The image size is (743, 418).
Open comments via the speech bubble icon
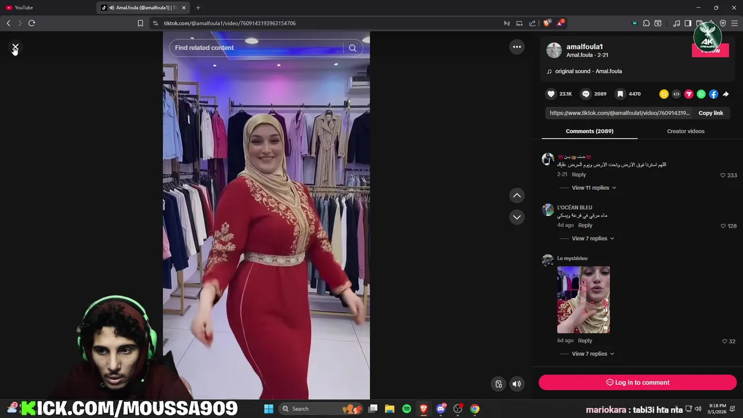click(x=586, y=94)
